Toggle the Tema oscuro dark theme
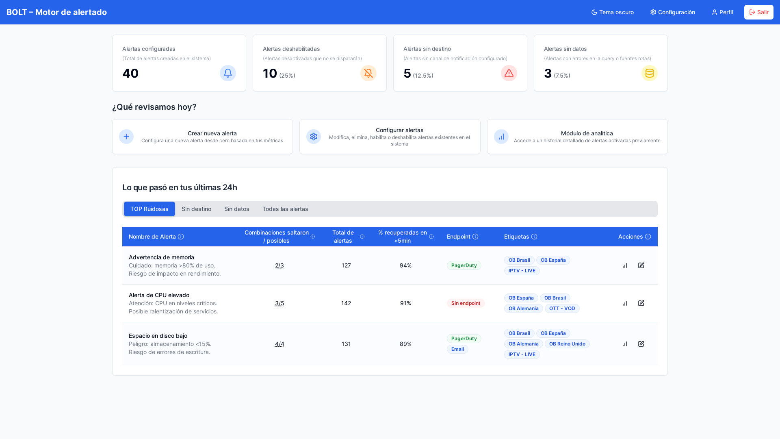 (612, 12)
